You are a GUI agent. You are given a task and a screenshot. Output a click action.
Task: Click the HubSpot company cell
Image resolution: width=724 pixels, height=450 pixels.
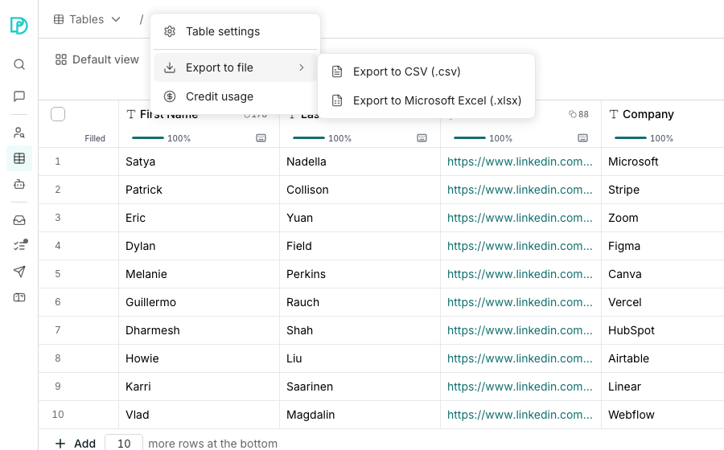coord(663,330)
